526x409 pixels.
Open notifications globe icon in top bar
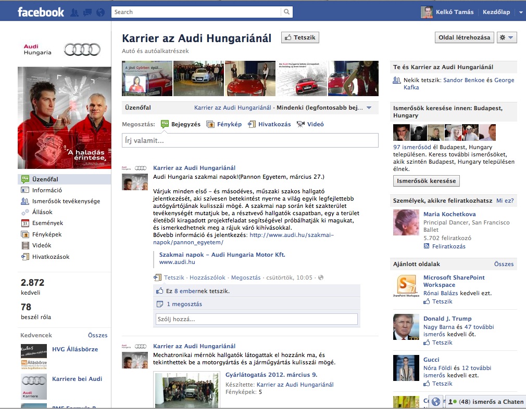(x=101, y=12)
